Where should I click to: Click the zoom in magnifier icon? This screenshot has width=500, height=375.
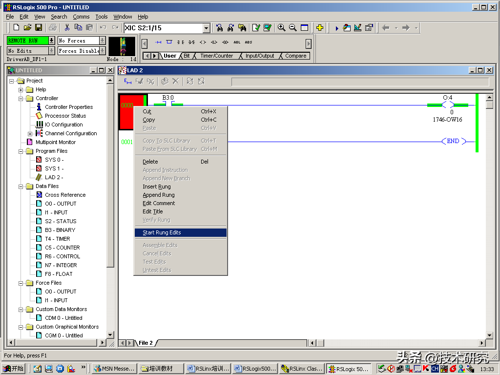pyautogui.click(x=281, y=28)
